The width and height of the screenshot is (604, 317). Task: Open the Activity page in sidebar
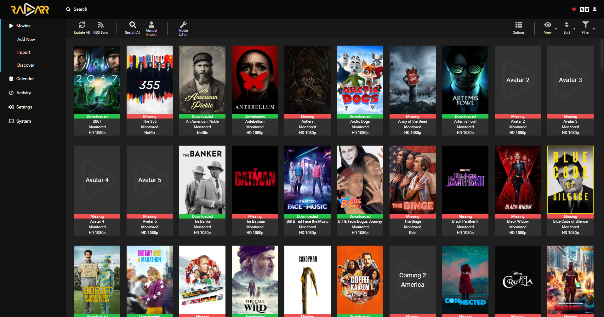tap(24, 93)
